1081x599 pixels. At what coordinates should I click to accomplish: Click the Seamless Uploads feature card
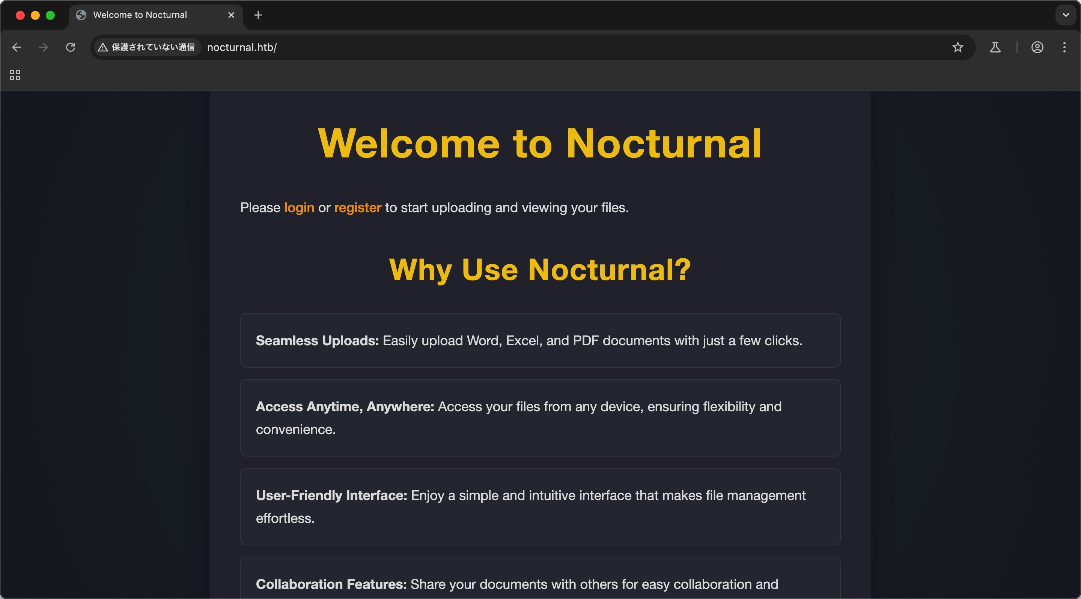tap(540, 340)
